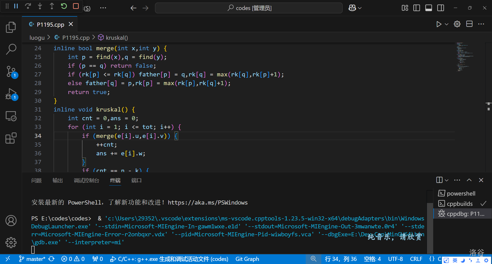Split the editor to the right
This screenshot has height=264, width=492.
469,24
